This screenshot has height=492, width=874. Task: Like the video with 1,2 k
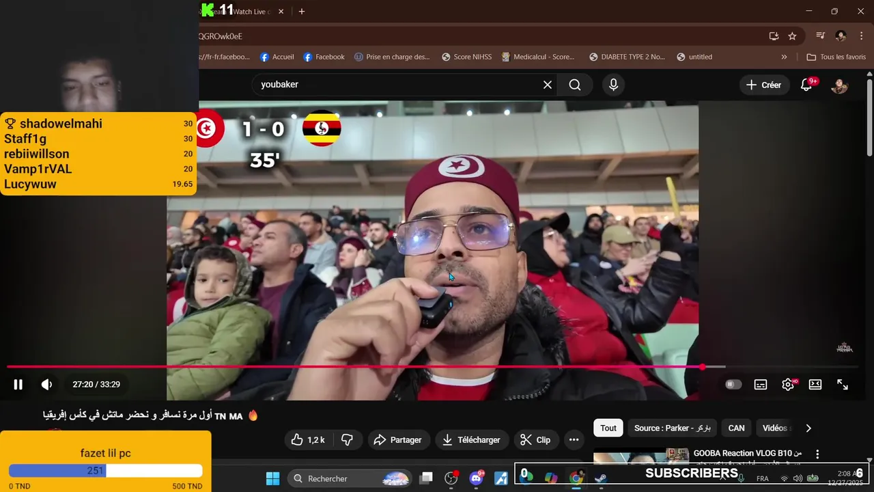coord(308,440)
